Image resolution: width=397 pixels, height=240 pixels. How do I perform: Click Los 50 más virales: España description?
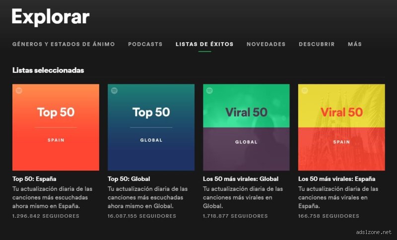click(338, 197)
